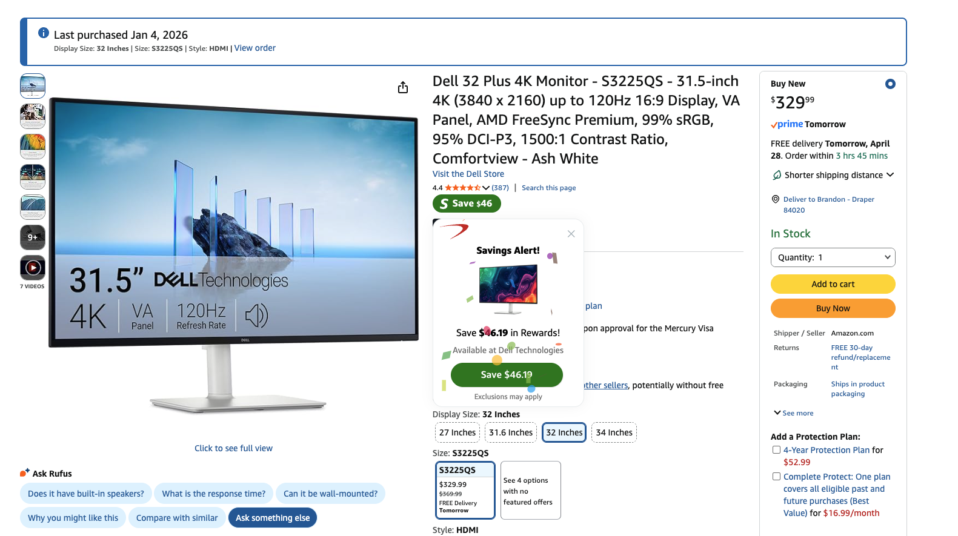The height and width of the screenshot is (536, 958).
Task: Click the location pin delivery icon
Action: click(x=776, y=199)
